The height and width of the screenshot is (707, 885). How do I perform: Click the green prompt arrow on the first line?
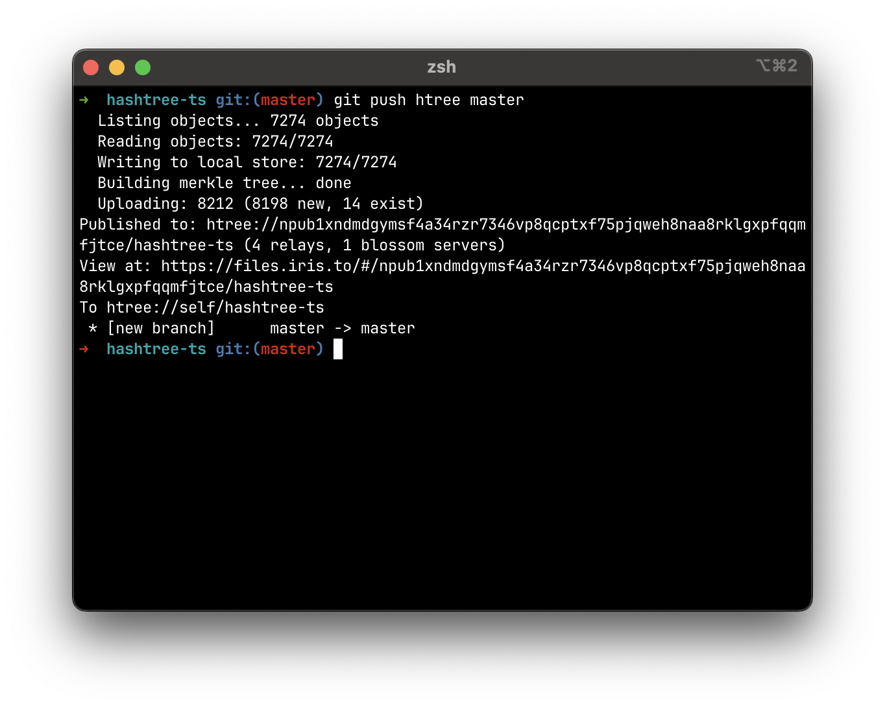click(x=84, y=100)
